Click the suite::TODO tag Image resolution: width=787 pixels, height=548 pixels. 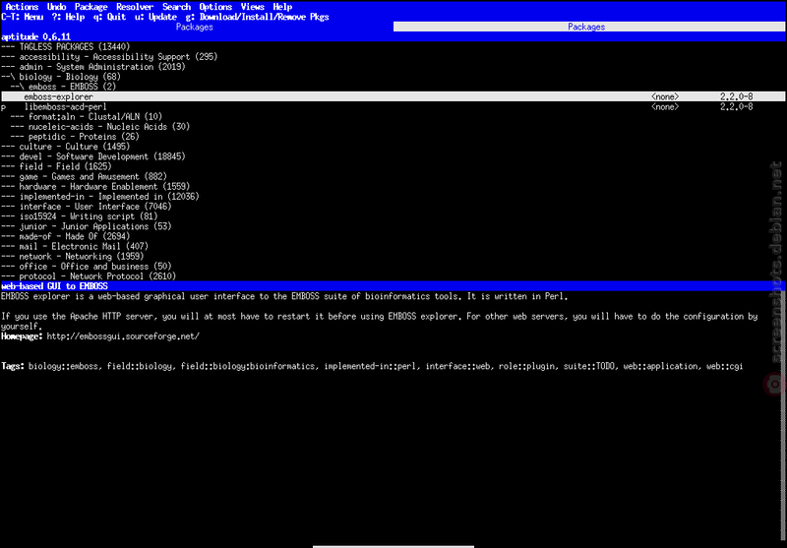(x=589, y=366)
